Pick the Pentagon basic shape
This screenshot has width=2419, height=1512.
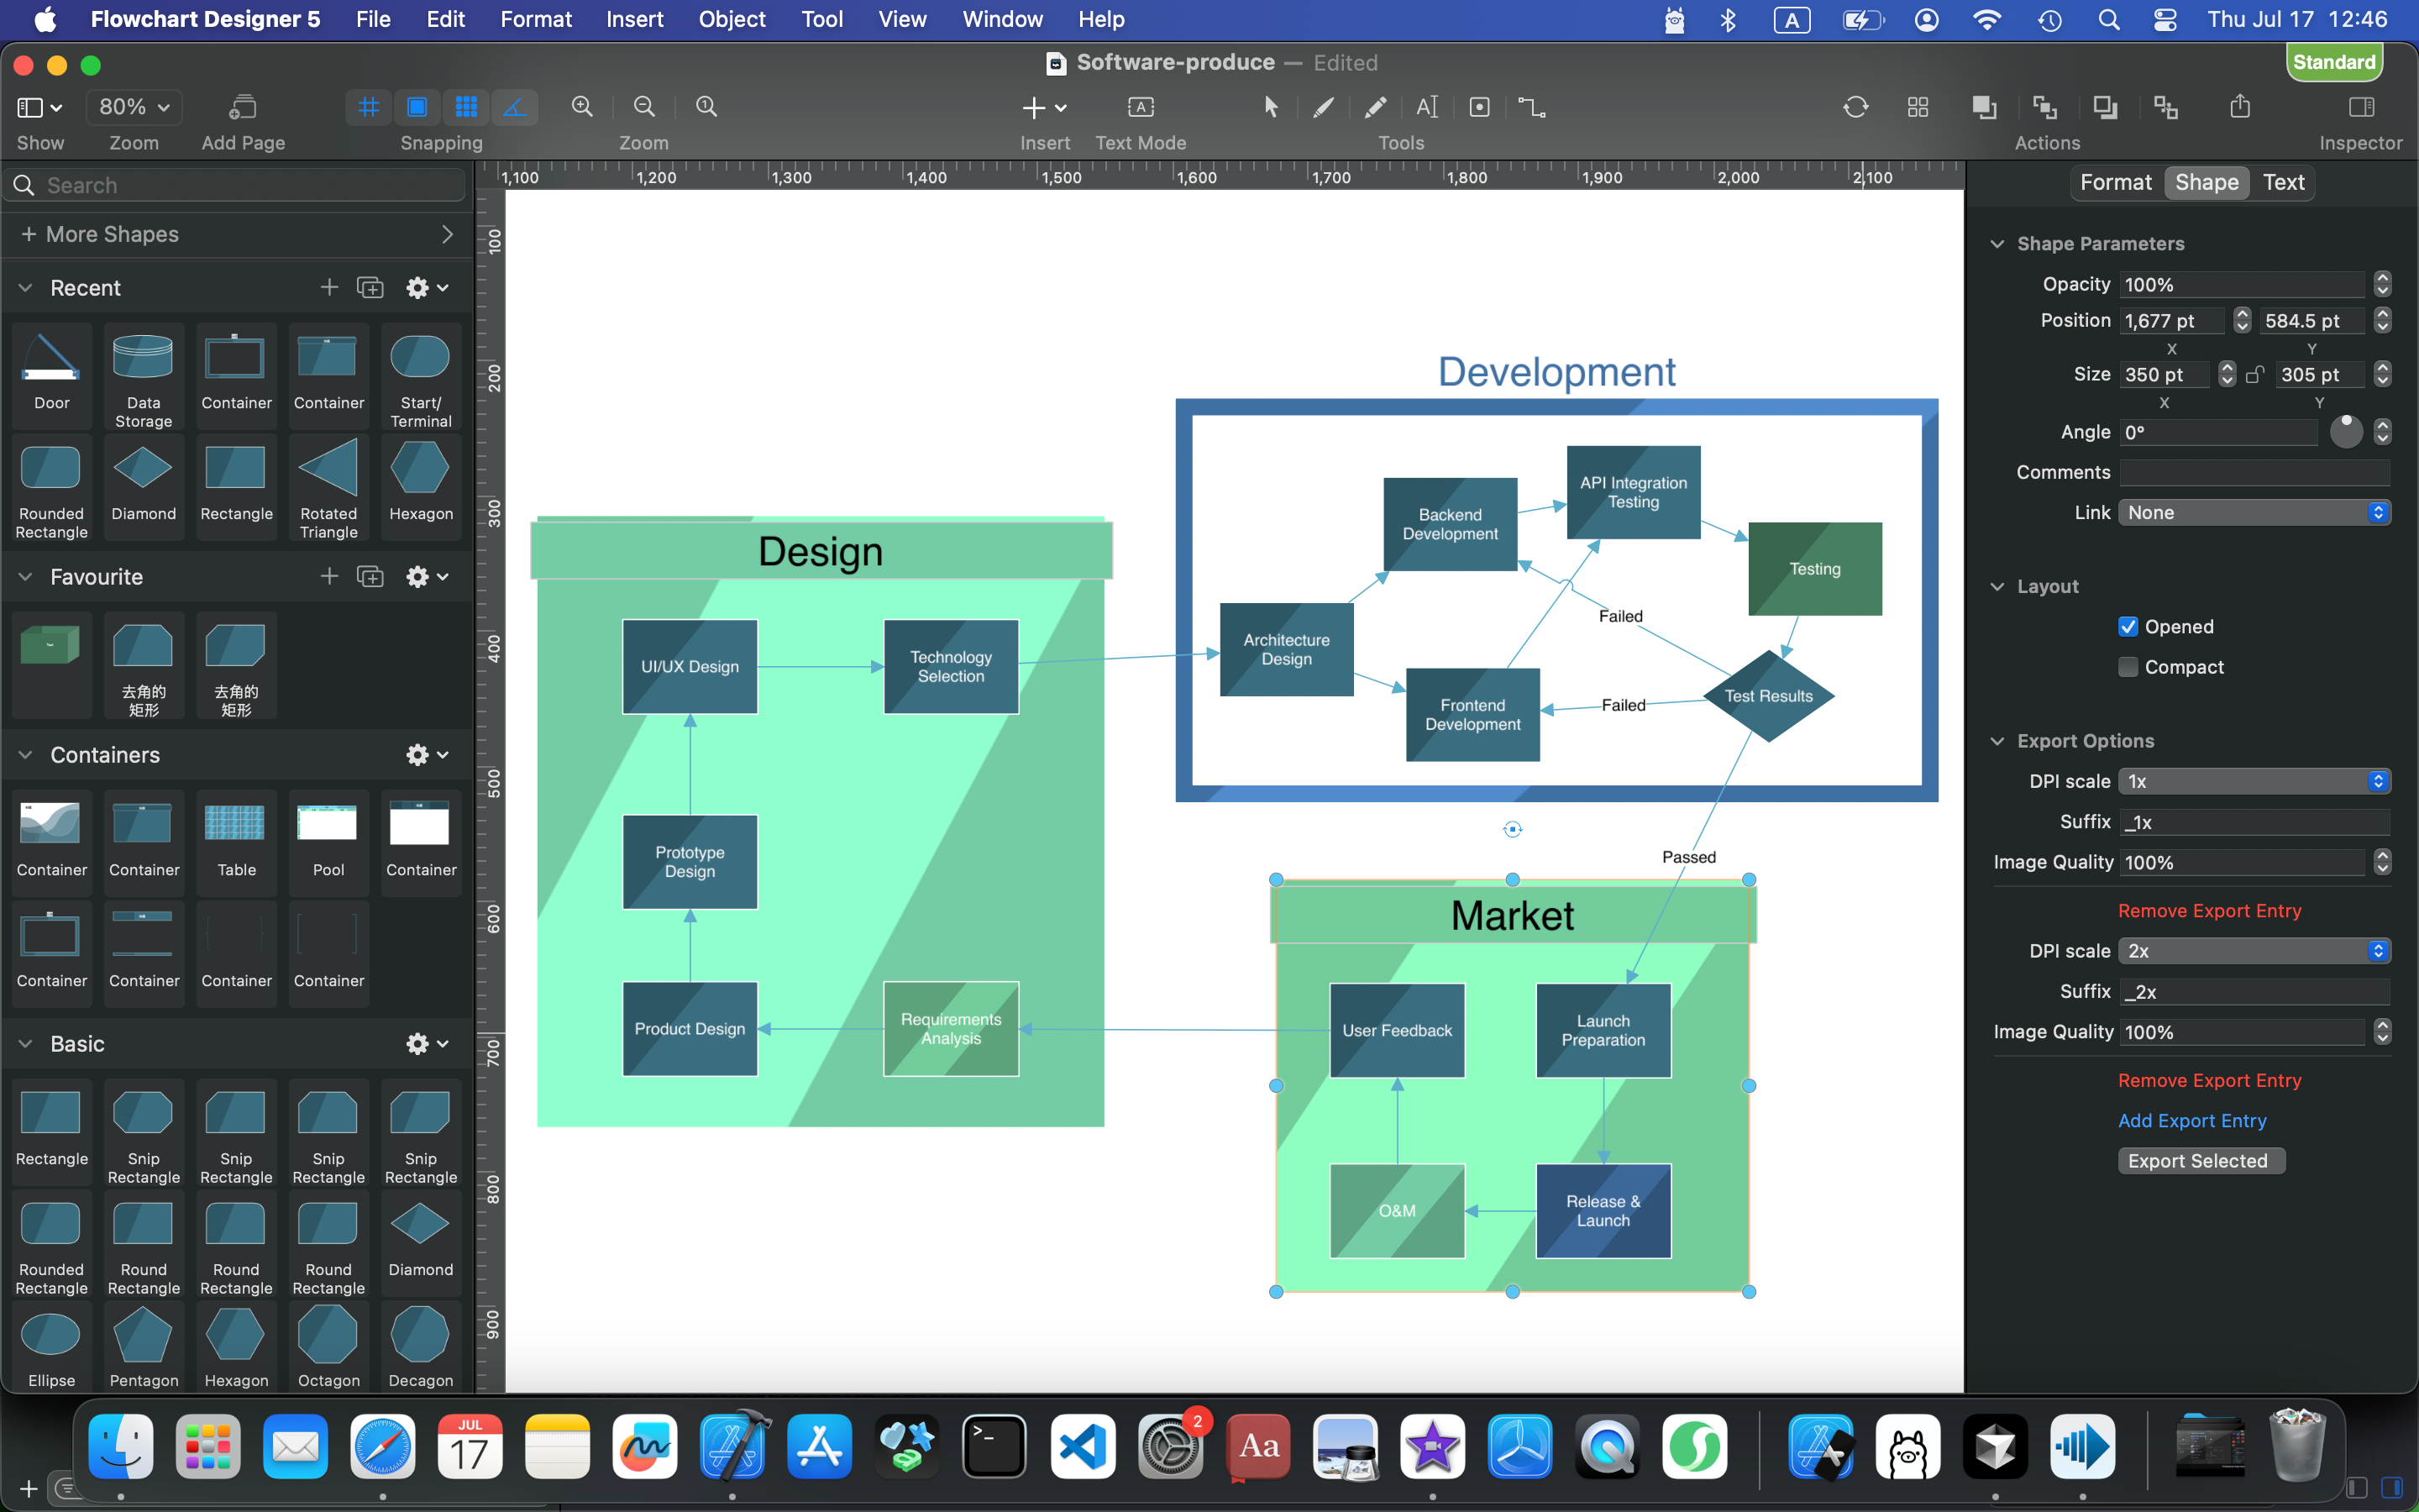[143, 1346]
